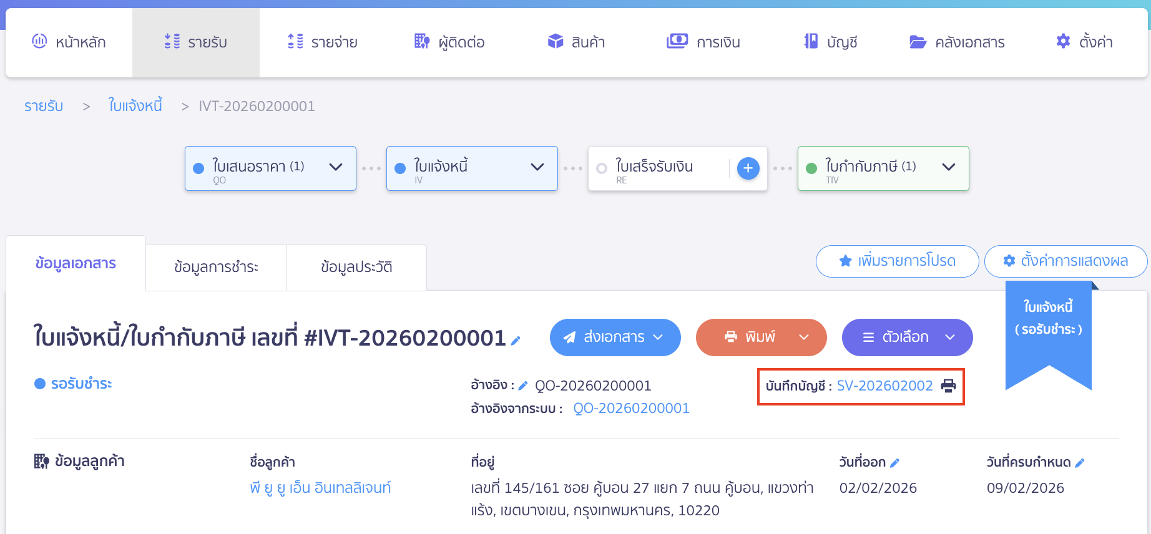Open the คลังเอกสาร document library menu
The width and height of the screenshot is (1151, 534).
pos(958,42)
